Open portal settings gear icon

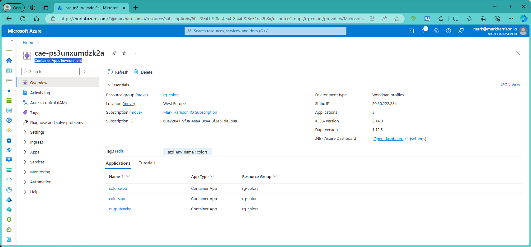436,31
